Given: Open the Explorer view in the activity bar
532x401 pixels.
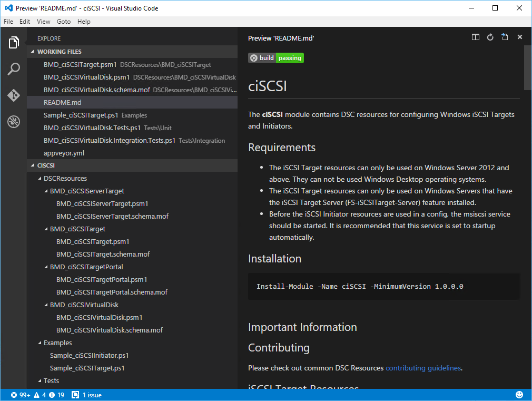Looking at the screenshot, I should (14, 43).
